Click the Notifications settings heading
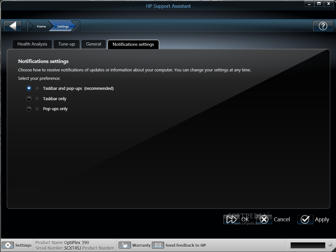Image resolution: width=336 pixels, height=252 pixels. 43,61
